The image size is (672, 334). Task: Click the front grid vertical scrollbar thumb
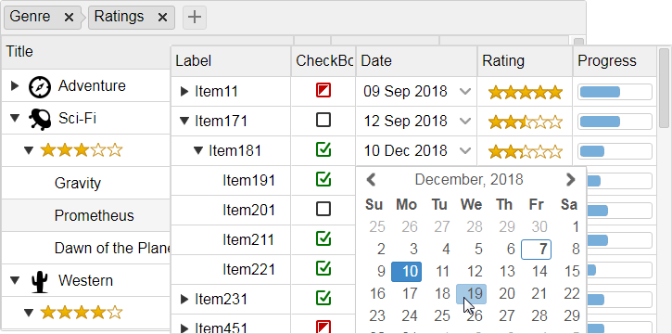click(x=664, y=88)
